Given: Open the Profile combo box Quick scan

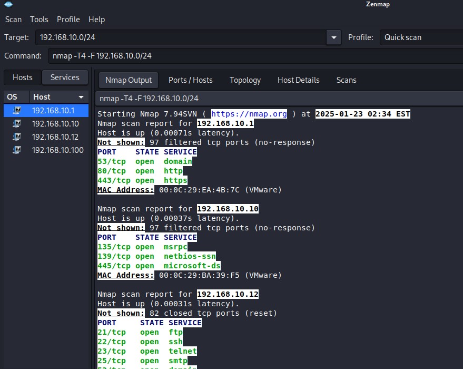Looking at the screenshot, I should click(421, 37).
